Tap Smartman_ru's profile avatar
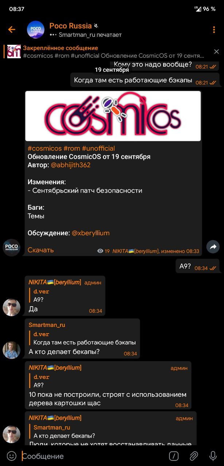The height and width of the screenshot is (466, 224). pyautogui.click(x=12, y=350)
